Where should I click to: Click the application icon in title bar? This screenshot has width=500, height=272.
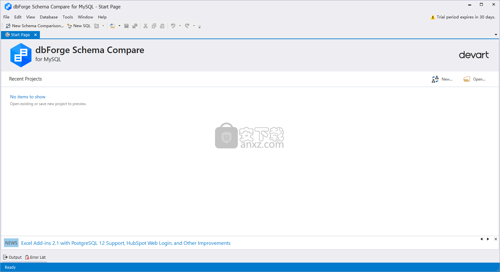pos(8,6)
